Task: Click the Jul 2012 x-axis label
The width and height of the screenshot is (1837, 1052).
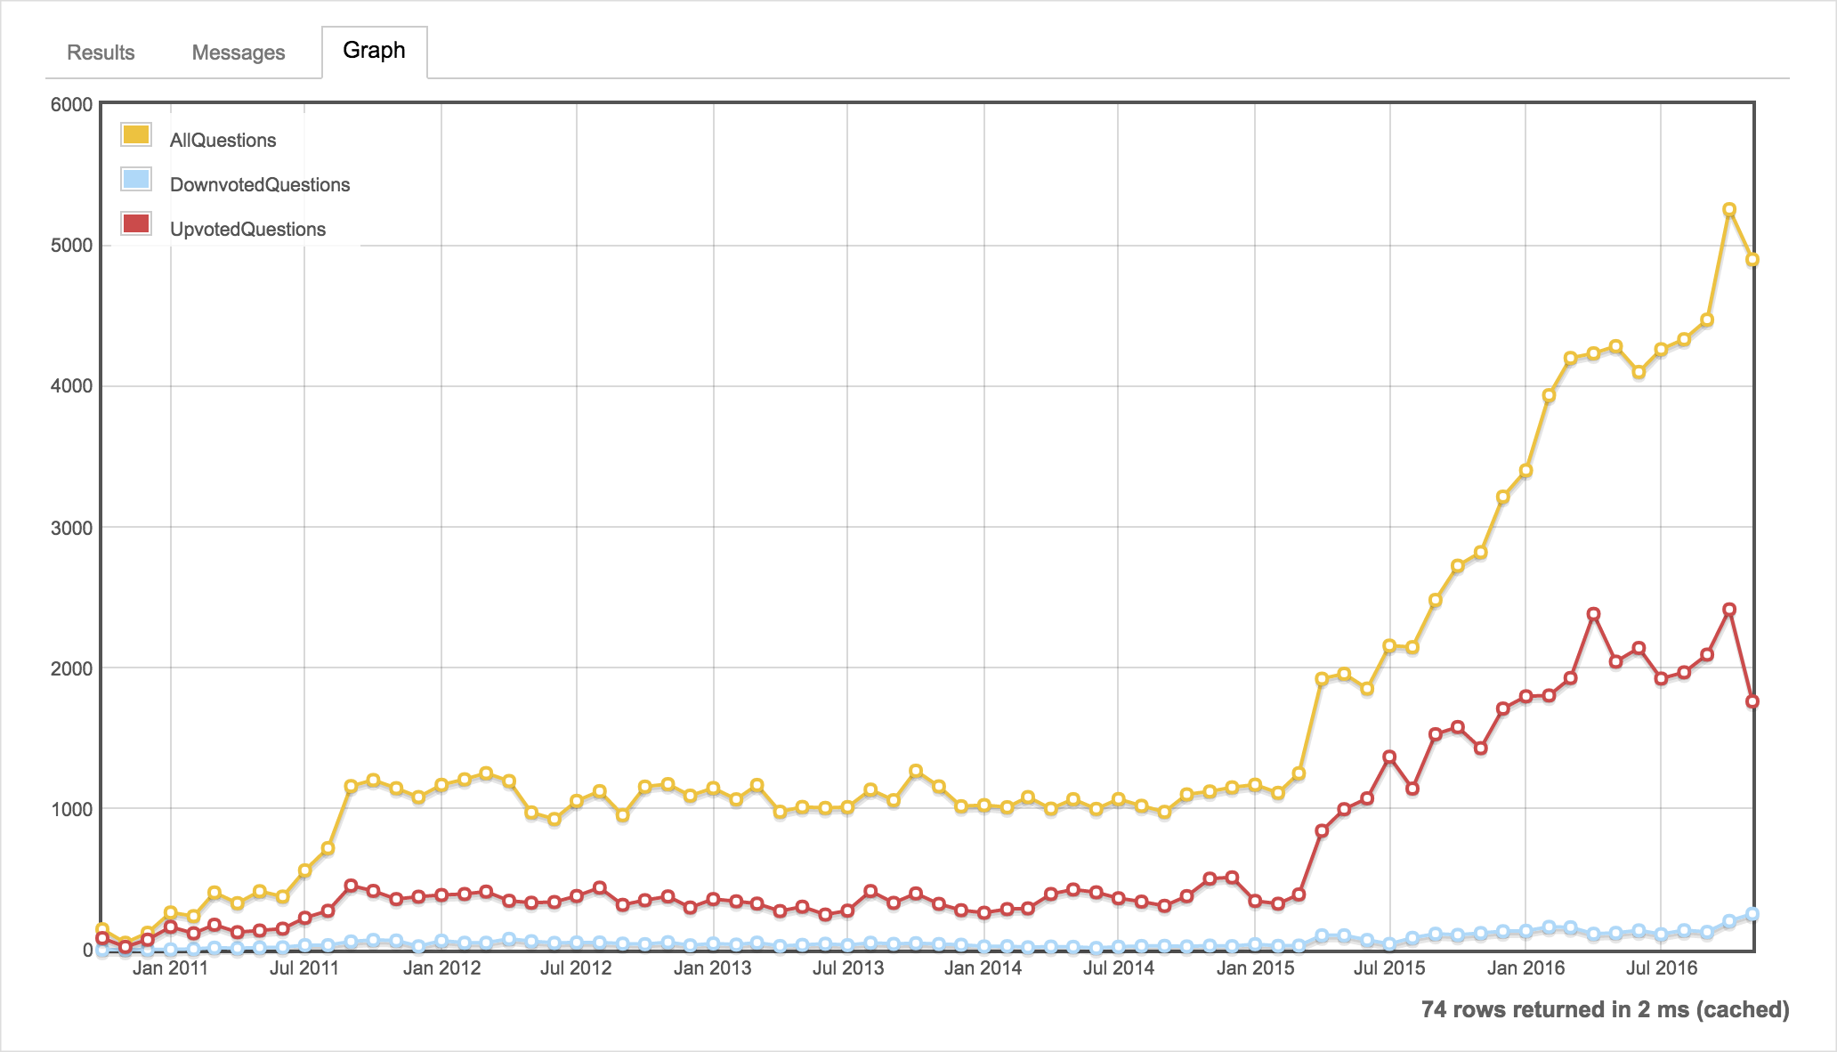Action: [576, 968]
